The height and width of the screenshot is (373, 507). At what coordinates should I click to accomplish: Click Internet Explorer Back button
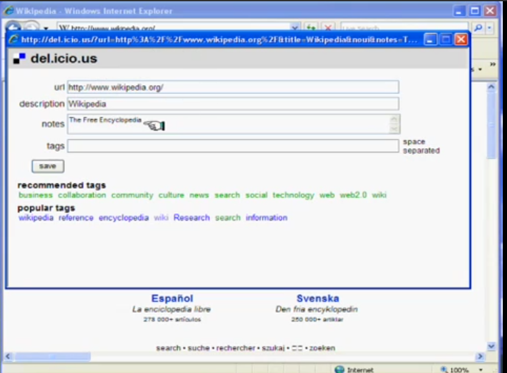point(13,26)
